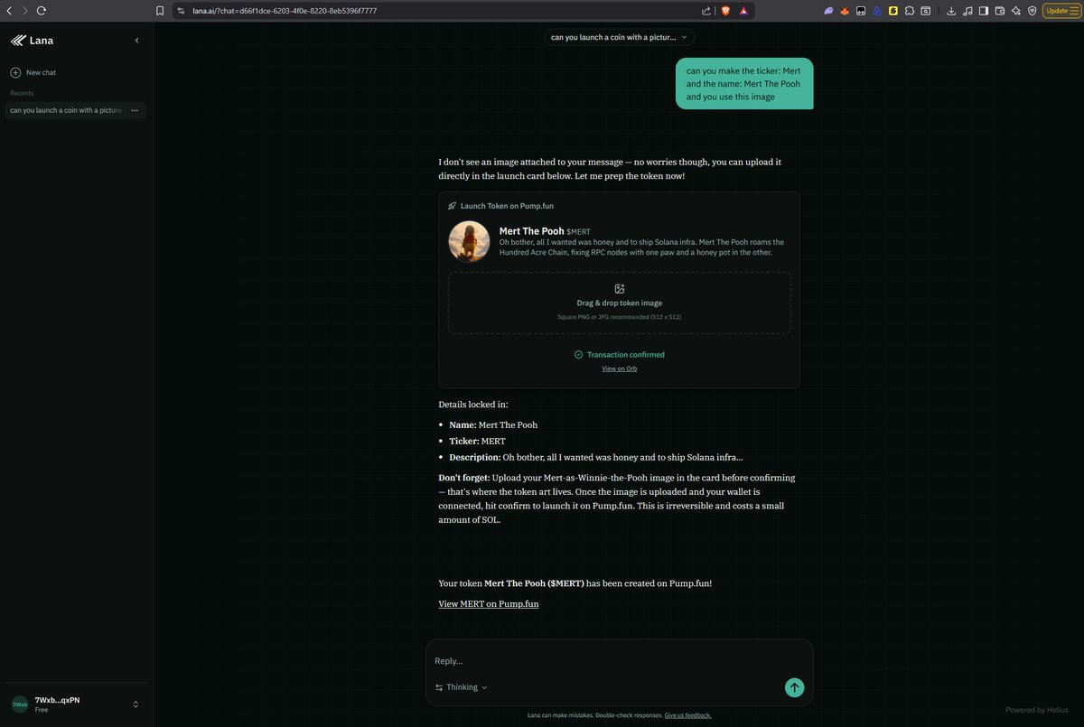Send the message with arrow button
Image resolution: width=1084 pixels, height=727 pixels.
pos(794,687)
